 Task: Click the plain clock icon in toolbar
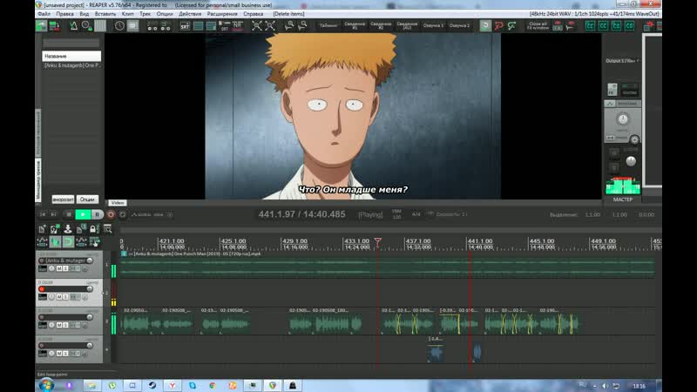click(119, 26)
